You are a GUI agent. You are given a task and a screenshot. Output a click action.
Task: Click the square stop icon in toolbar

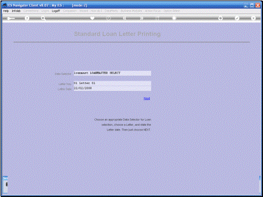pos(174,18)
